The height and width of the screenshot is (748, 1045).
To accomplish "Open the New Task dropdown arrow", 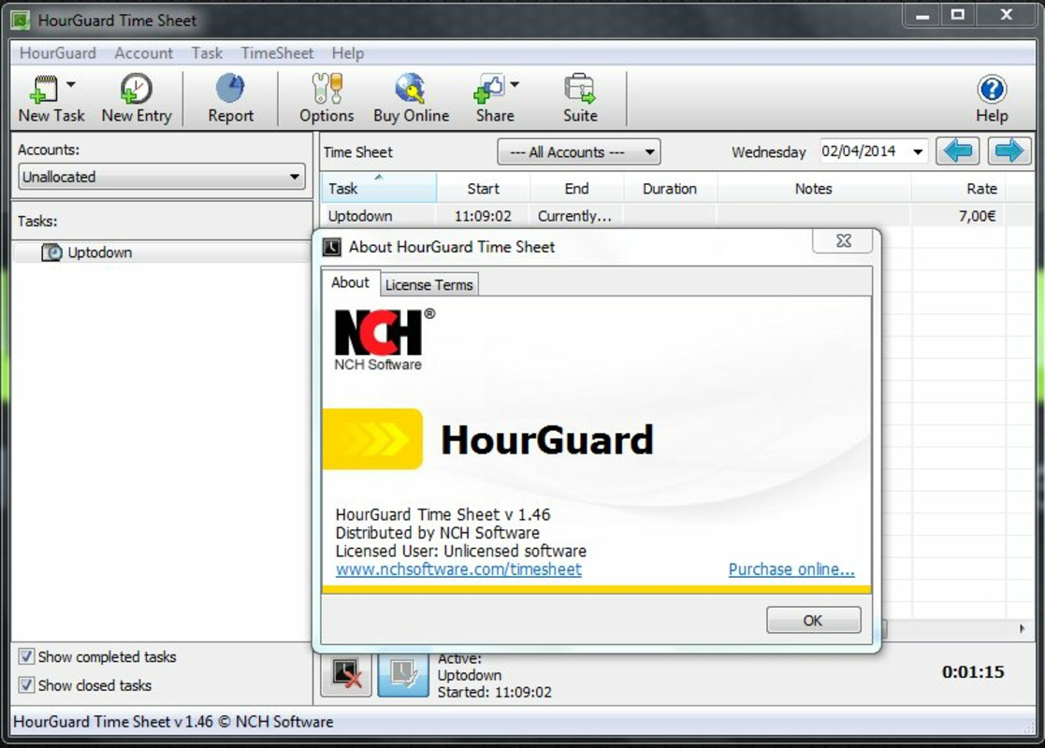I will click(x=71, y=84).
